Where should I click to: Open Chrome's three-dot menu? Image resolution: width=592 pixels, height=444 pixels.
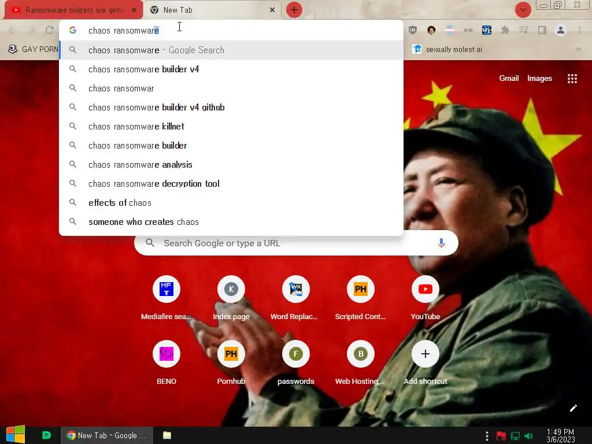579,30
